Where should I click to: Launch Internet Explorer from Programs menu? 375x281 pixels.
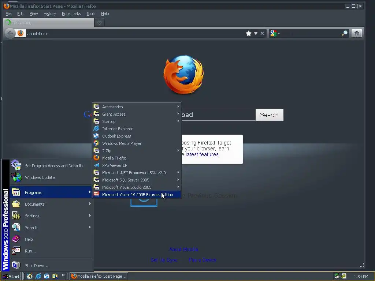point(137,128)
